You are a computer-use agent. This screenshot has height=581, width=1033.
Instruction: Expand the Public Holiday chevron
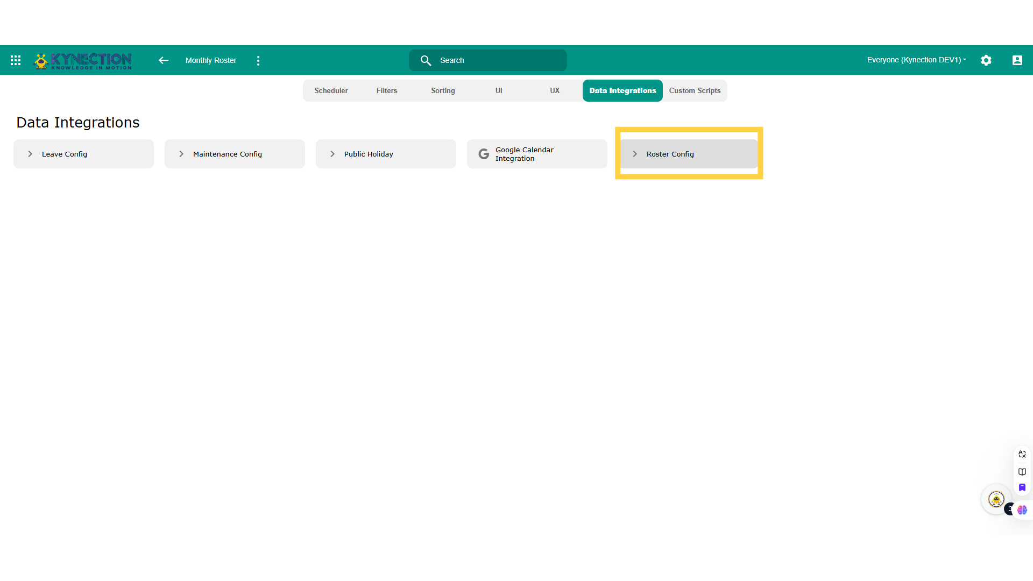pyautogui.click(x=332, y=154)
